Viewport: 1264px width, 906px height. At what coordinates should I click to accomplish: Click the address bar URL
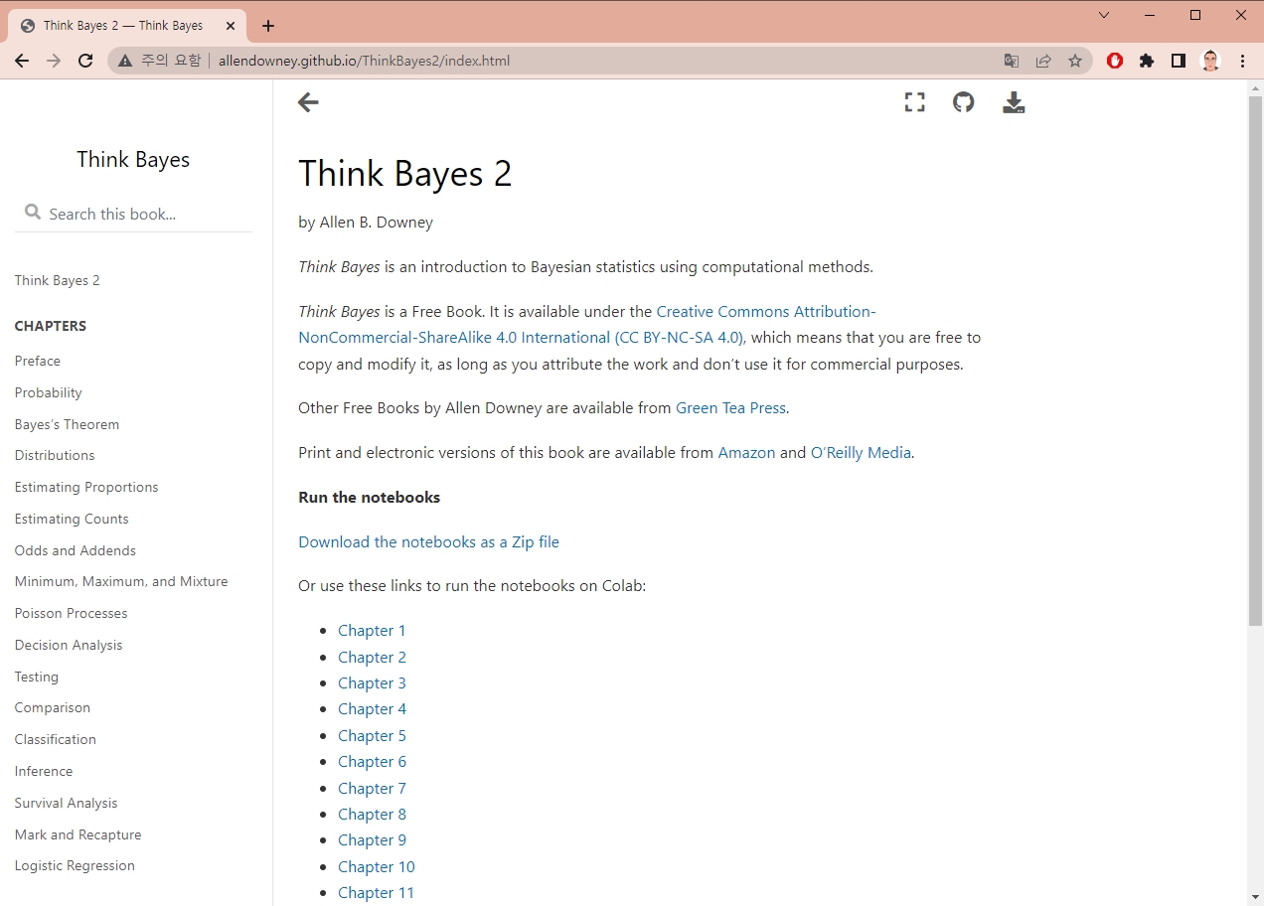(x=364, y=61)
